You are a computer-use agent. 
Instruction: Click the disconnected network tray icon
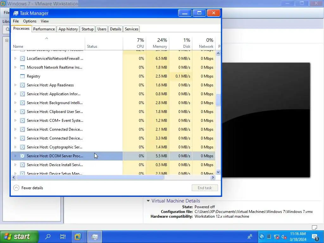[x=276, y=237]
